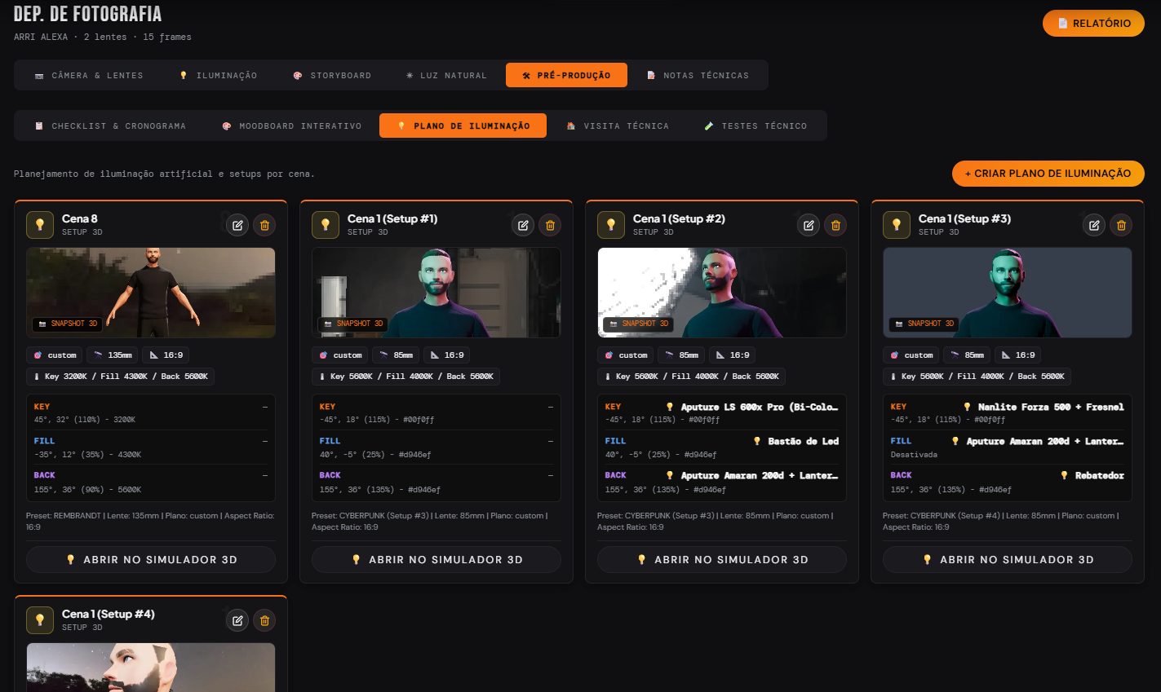
Task: Click the lightbulb icon on Cena 8
Action: [40, 225]
